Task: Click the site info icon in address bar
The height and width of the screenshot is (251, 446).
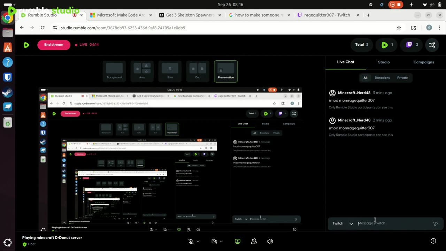Action: tap(55, 28)
